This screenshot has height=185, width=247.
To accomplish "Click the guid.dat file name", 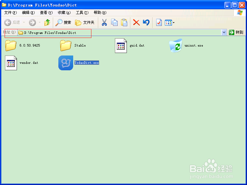I will coord(137,45).
